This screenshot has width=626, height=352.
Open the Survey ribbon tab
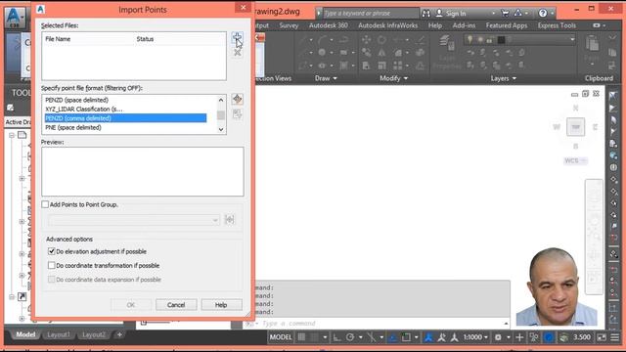click(x=289, y=25)
